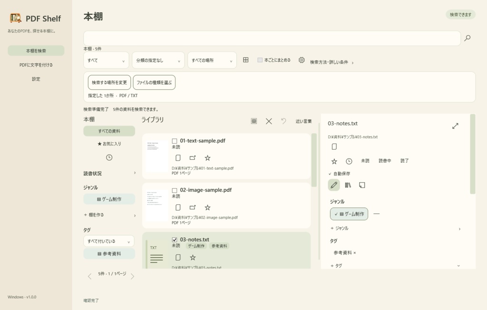Filter by ゲーム制作 genre in the sidebar
Screen dimensions: 487x310
[109, 199]
